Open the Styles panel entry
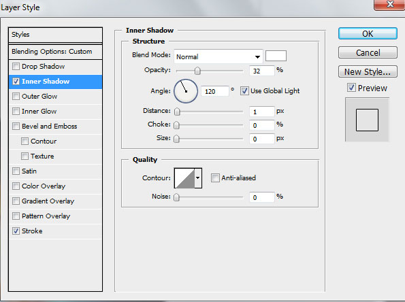The height and width of the screenshot is (302, 405). point(56,35)
